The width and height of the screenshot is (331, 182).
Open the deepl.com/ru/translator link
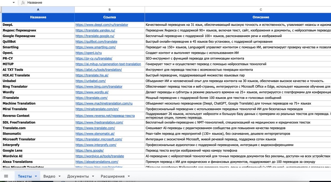tap(102, 25)
